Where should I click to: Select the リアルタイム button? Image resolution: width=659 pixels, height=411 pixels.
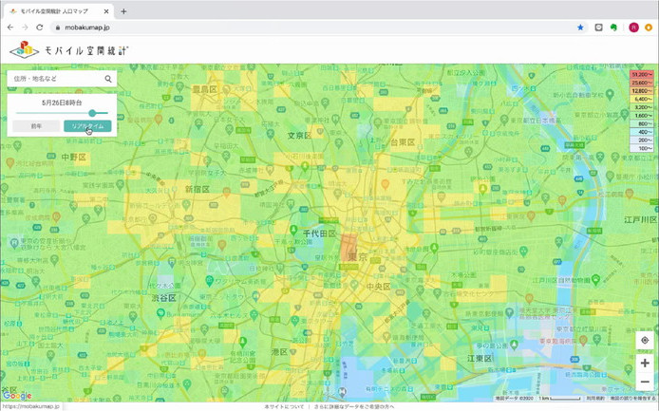[x=87, y=126]
